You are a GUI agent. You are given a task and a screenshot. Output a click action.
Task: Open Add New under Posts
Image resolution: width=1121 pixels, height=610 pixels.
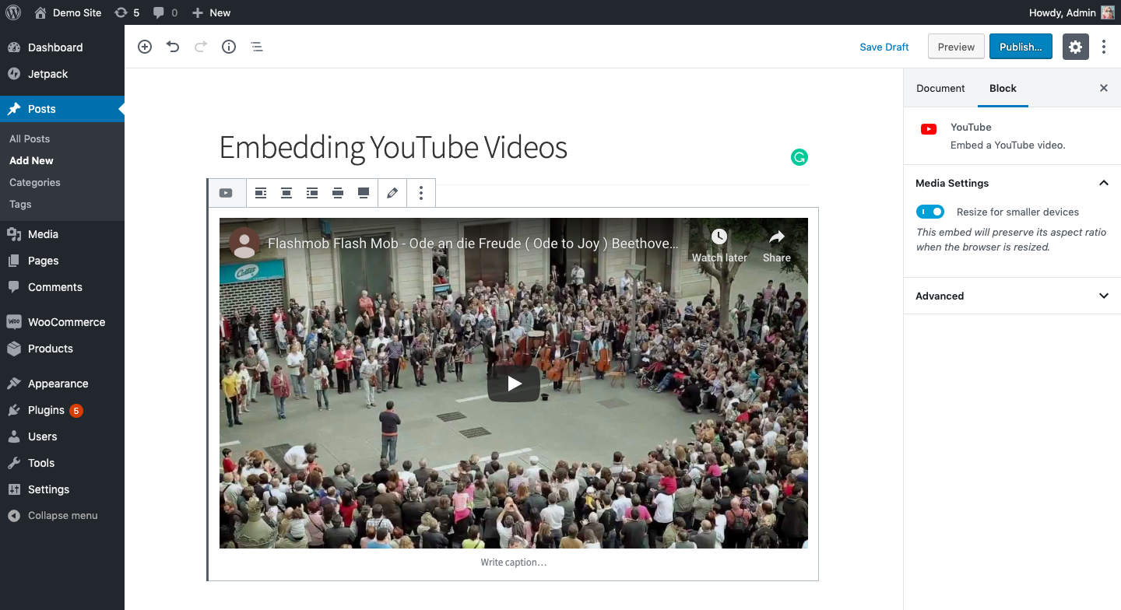coord(31,160)
